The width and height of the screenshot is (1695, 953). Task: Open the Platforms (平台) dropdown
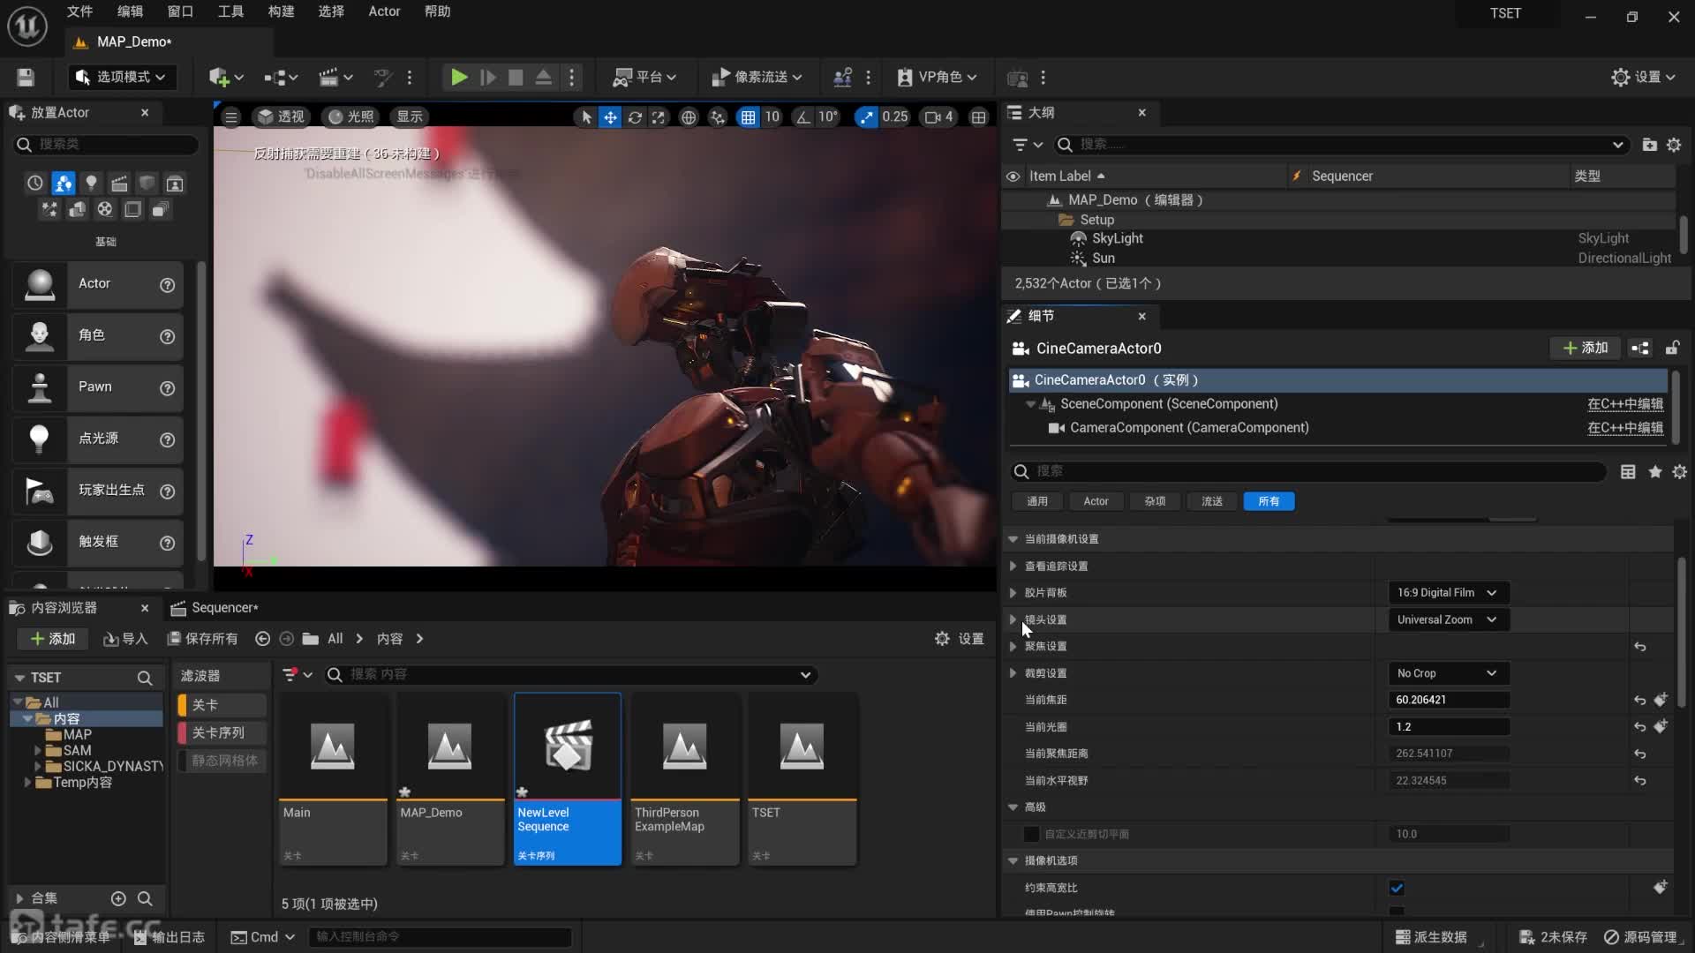tap(645, 78)
